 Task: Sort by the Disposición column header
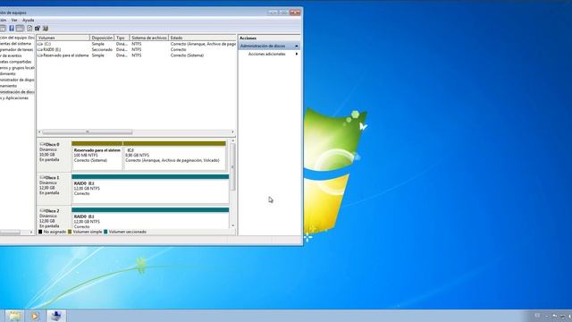pyautogui.click(x=102, y=38)
